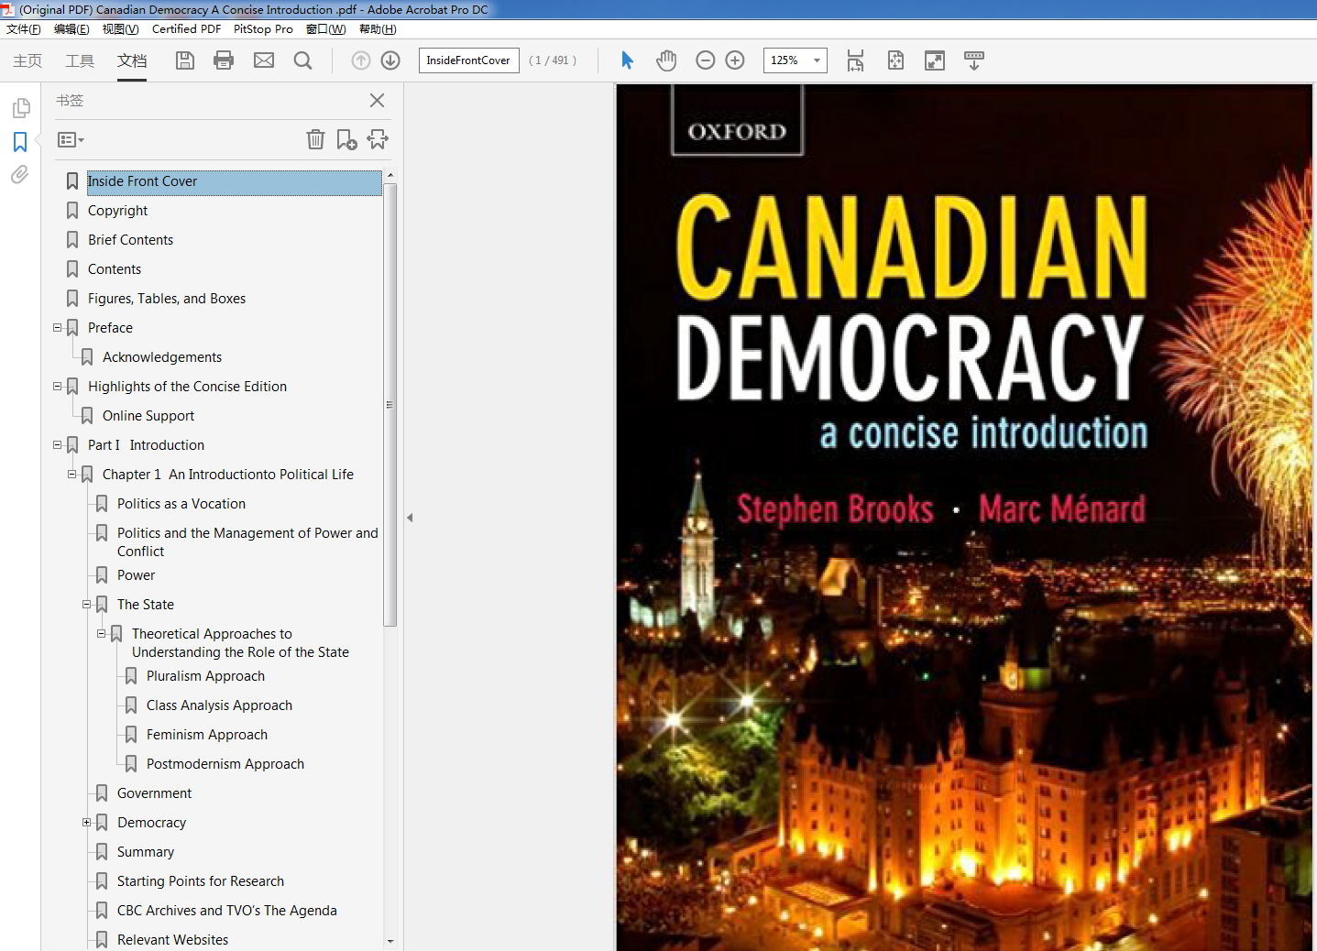Select the Online Support bookmark
Viewport: 1317px width, 951px height.
click(148, 416)
